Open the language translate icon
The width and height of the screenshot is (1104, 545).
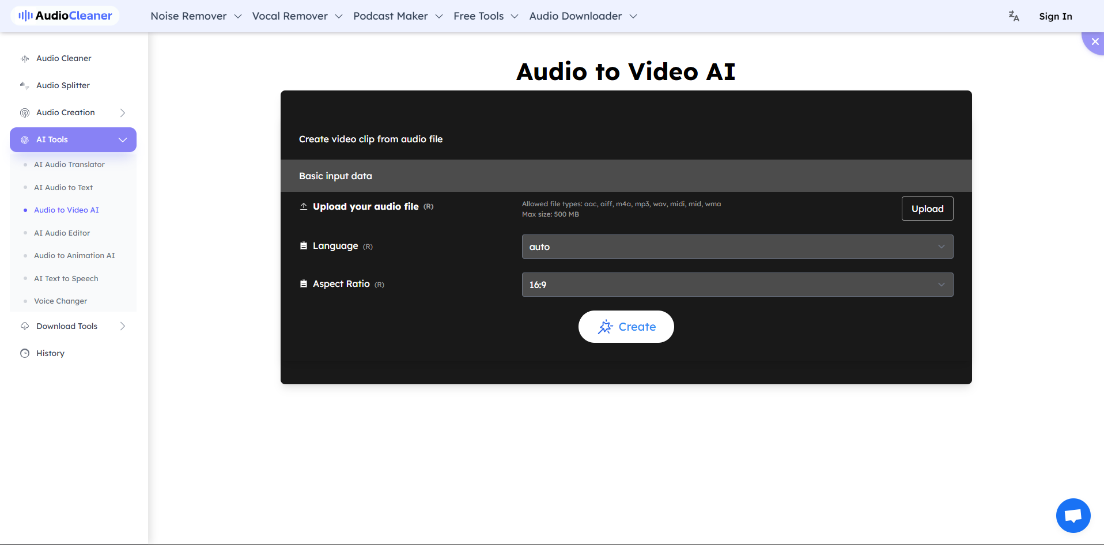(x=1014, y=16)
